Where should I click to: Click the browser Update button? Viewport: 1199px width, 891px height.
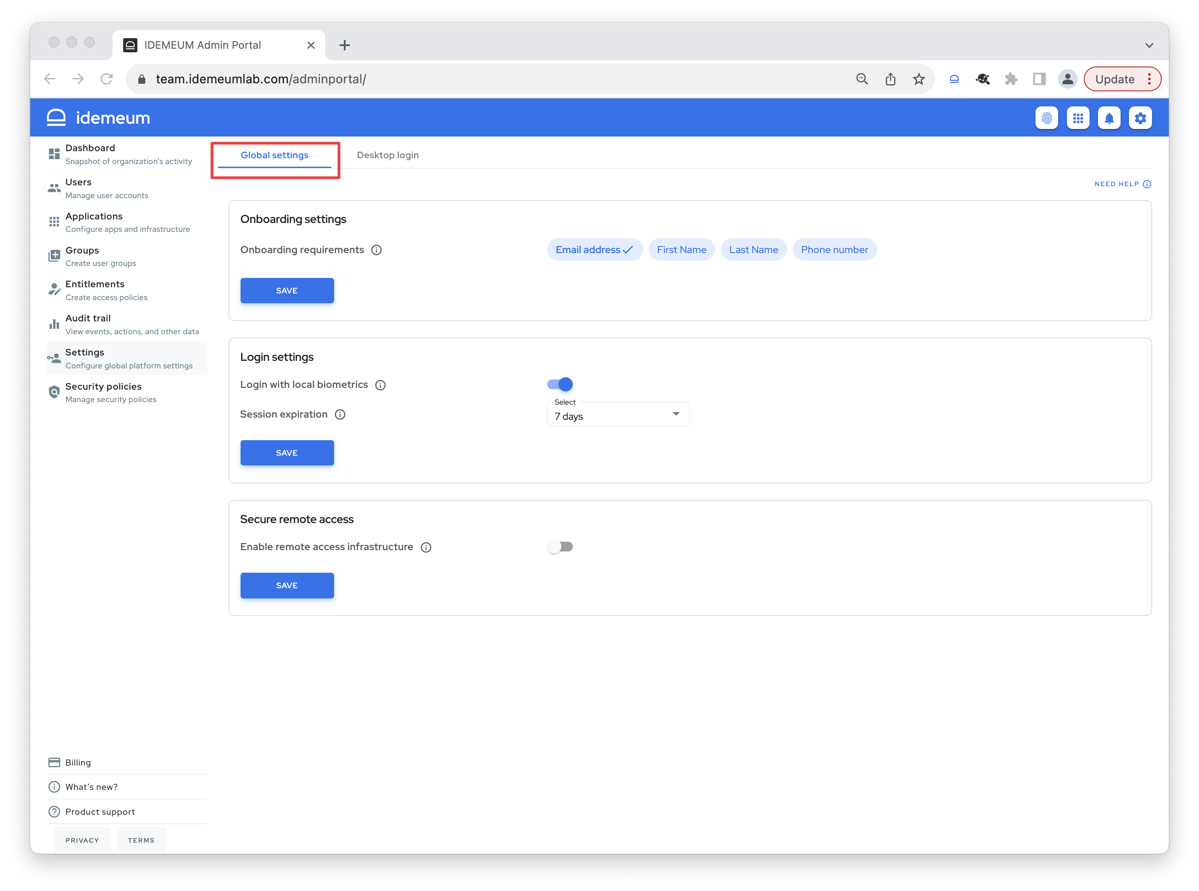(1114, 79)
